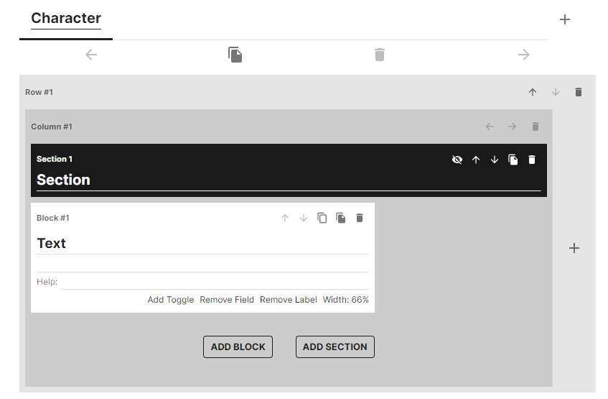This screenshot has height=399, width=608.
Task: Add a new column with plus icon
Action: [574, 248]
